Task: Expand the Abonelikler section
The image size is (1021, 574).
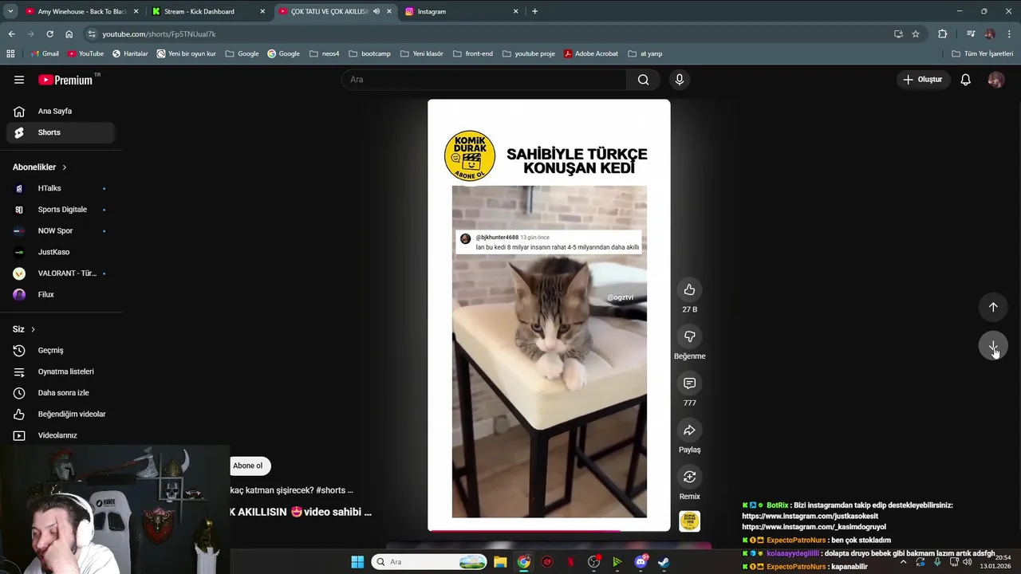Action: tap(40, 167)
